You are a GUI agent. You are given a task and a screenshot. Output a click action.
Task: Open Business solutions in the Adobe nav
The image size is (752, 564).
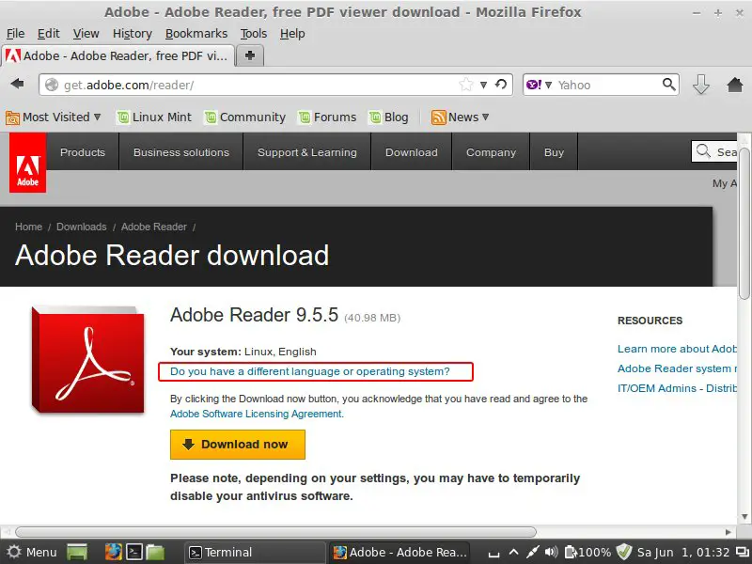[181, 152]
